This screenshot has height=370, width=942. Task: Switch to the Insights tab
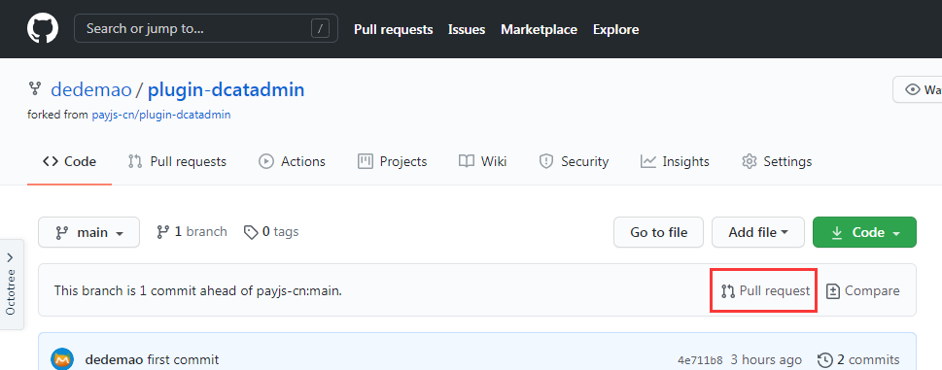675,161
